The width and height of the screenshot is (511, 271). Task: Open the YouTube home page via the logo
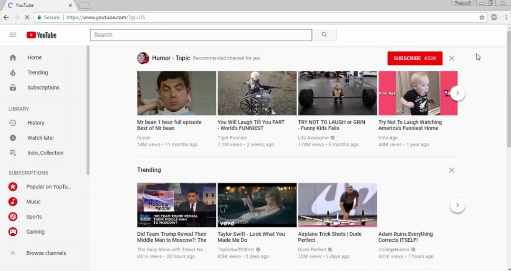pyautogui.click(x=41, y=35)
